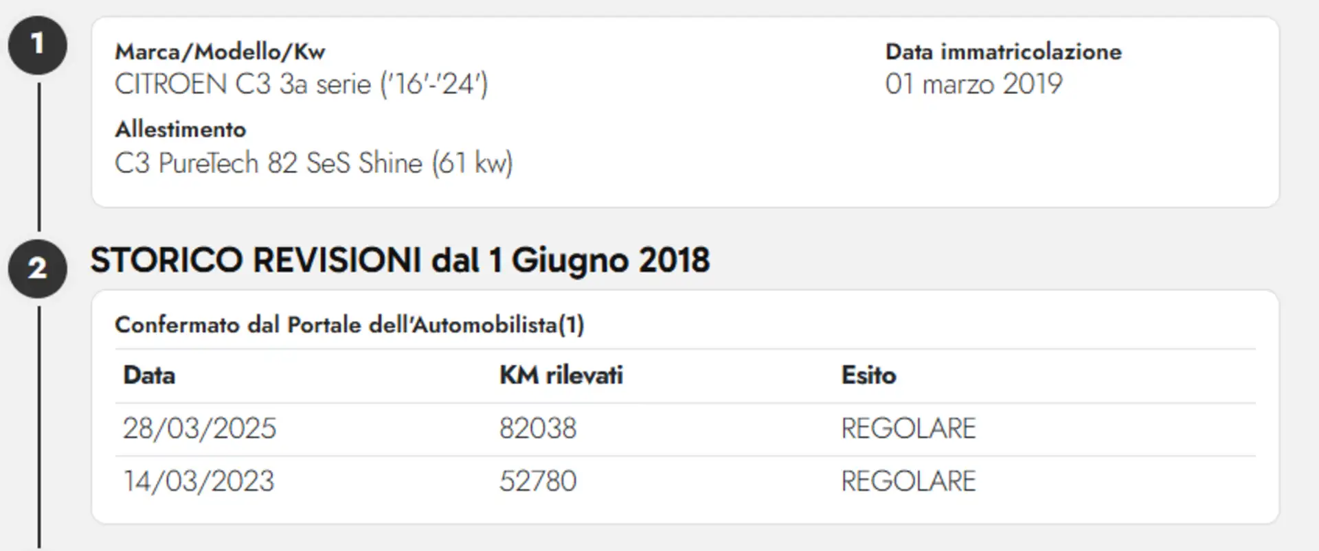
Task: Click the KM rilevati column header
Action: 561,375
